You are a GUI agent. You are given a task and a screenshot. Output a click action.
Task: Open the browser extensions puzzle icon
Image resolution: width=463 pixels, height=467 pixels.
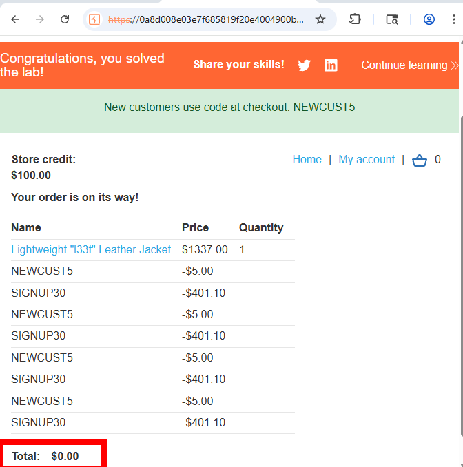pyautogui.click(x=355, y=19)
